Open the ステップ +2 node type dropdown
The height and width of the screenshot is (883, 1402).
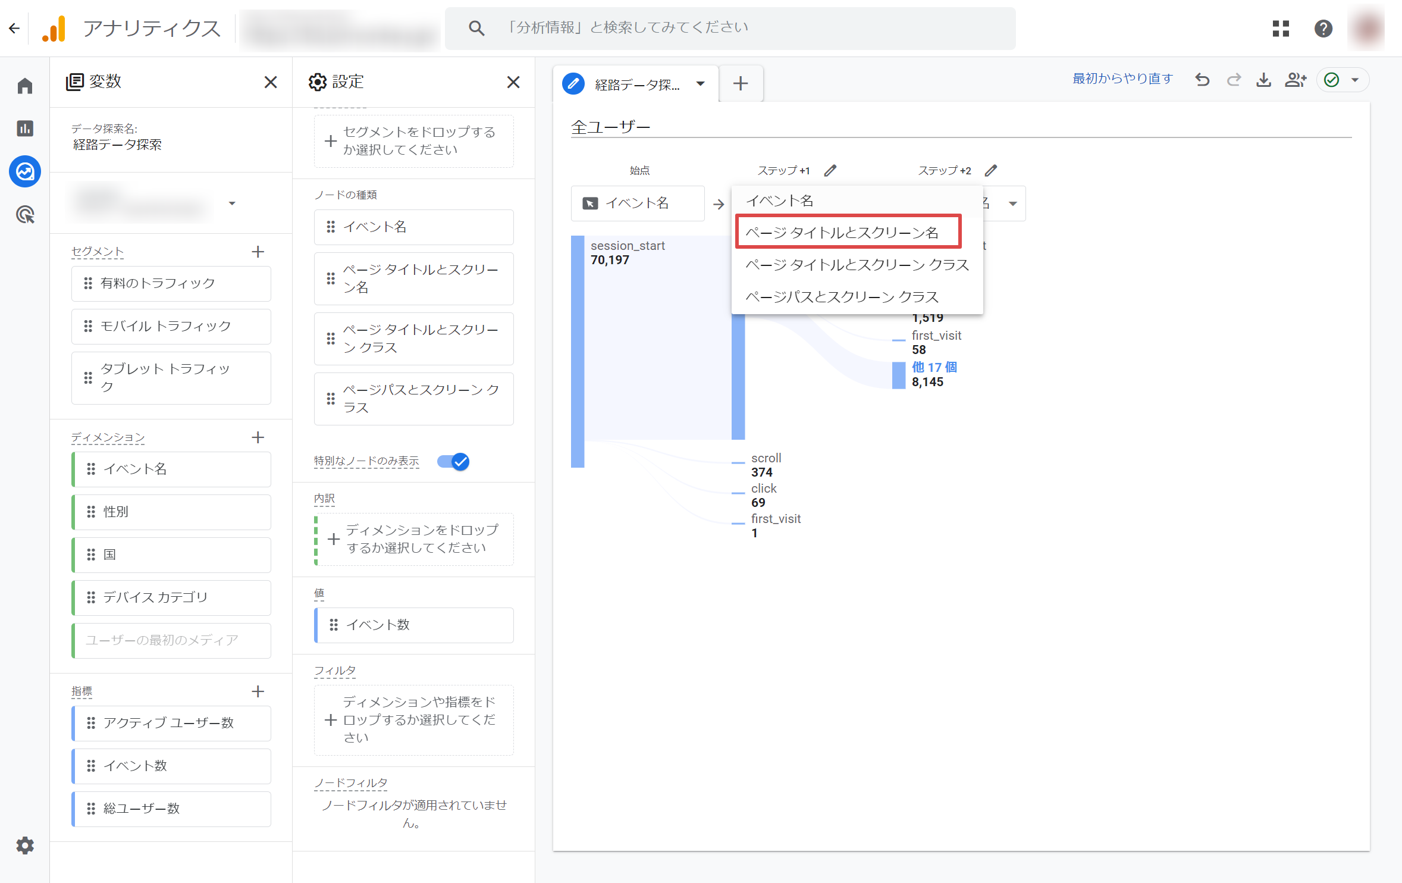[1012, 204]
